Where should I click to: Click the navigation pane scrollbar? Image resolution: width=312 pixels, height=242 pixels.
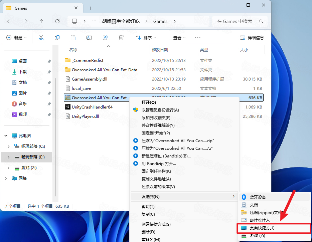coord(55,137)
